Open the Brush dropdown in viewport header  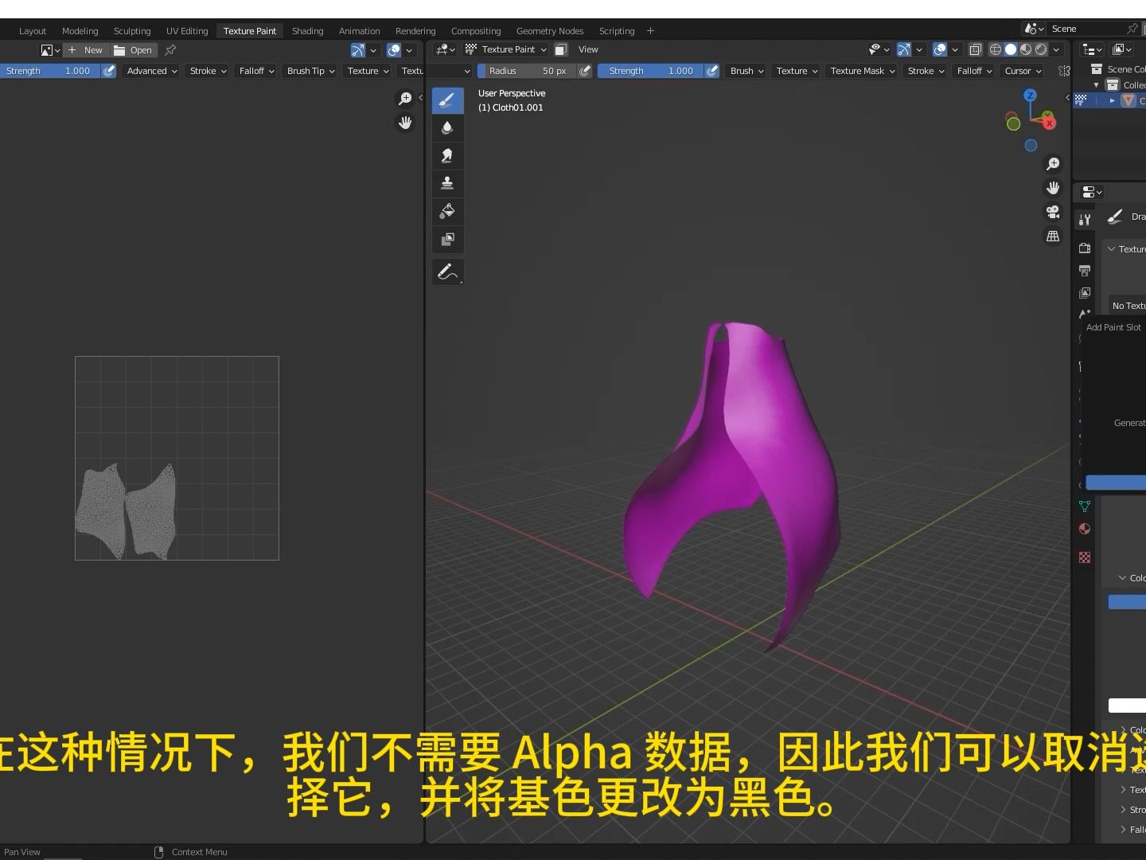tap(747, 71)
